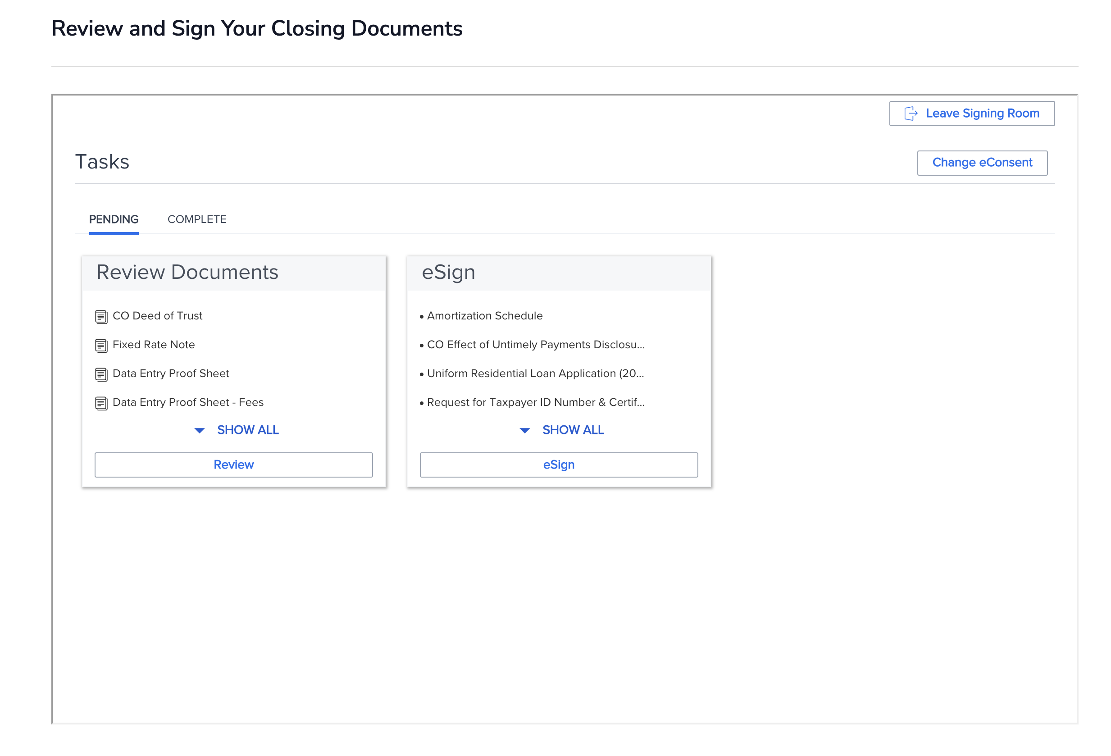Select Uniform Residential Loan Application item
The width and height of the screenshot is (1111, 756).
[535, 373]
